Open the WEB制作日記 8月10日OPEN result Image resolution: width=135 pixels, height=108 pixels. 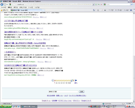coord(21,65)
